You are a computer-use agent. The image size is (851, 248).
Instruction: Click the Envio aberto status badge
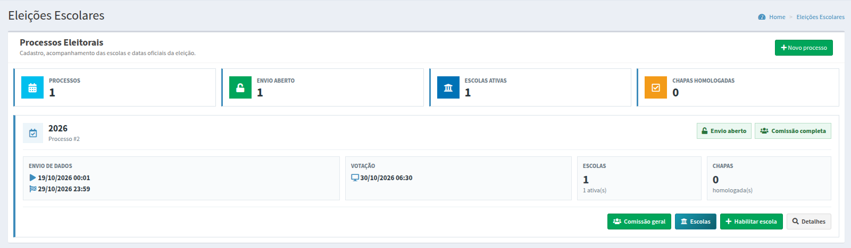click(724, 131)
